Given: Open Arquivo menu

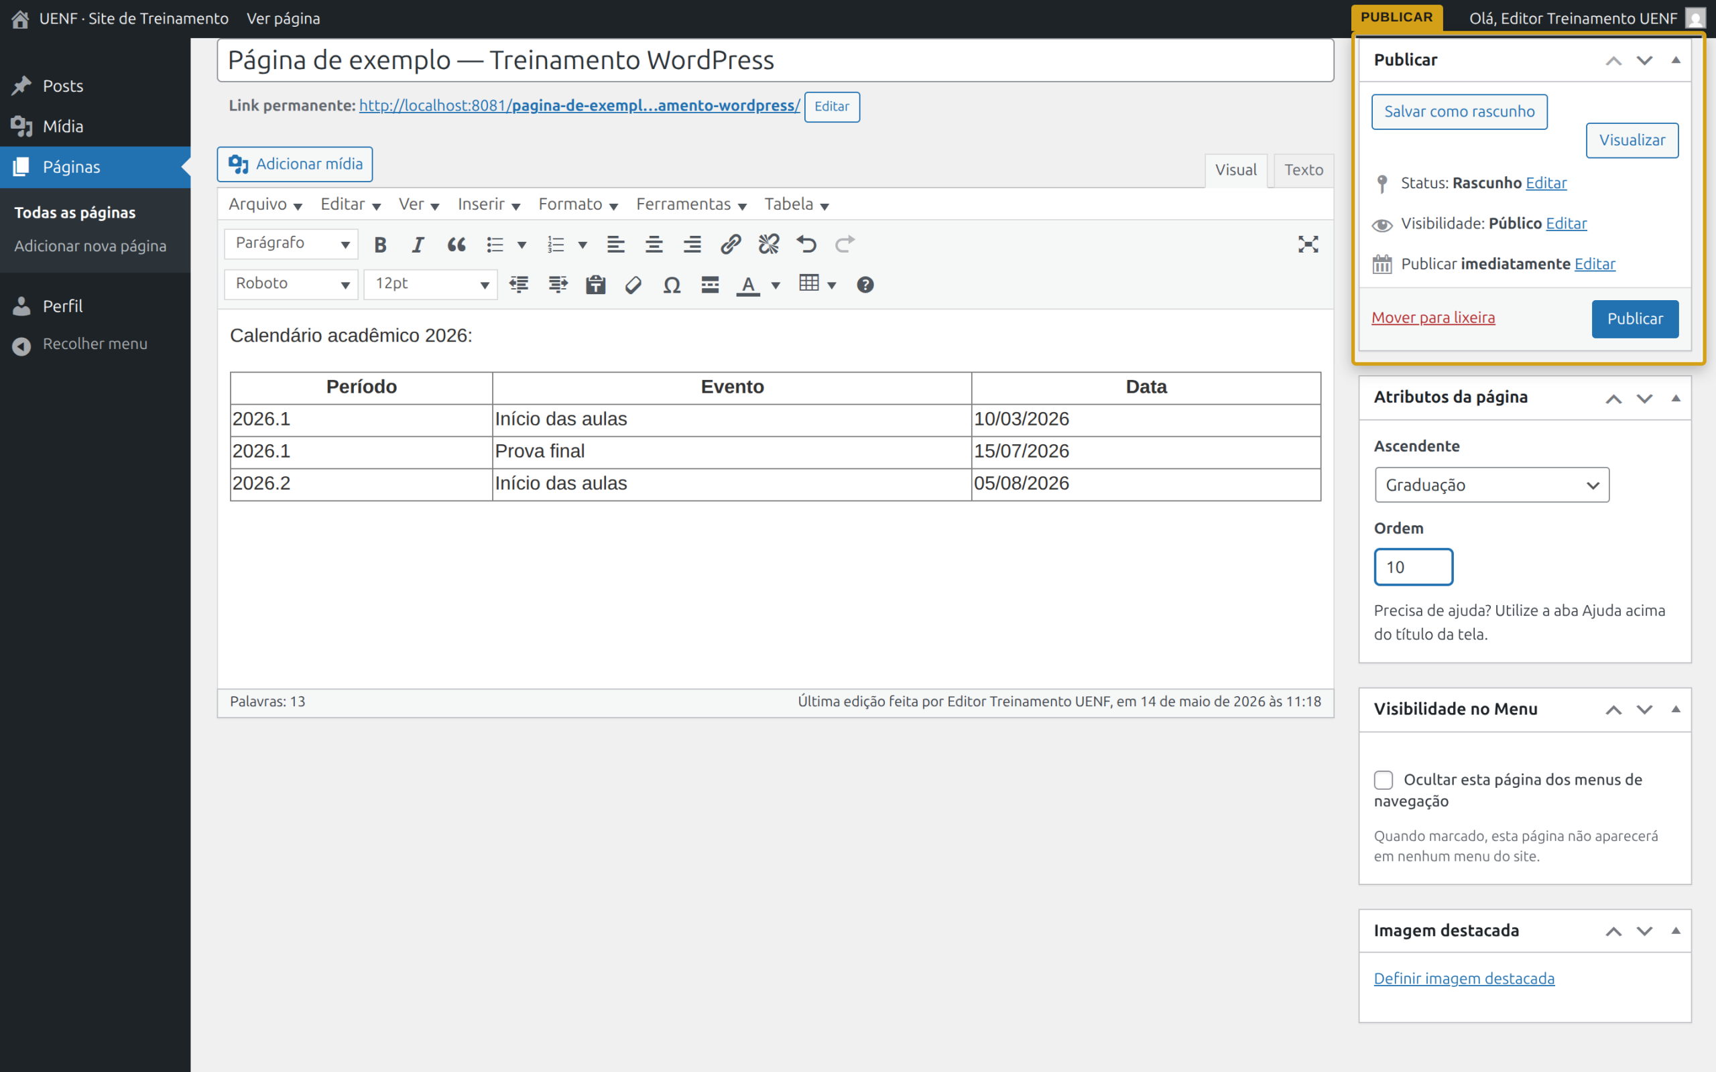Looking at the screenshot, I should point(265,205).
